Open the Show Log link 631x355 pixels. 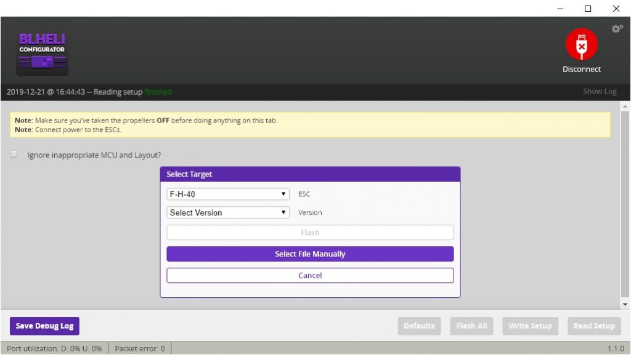point(600,92)
